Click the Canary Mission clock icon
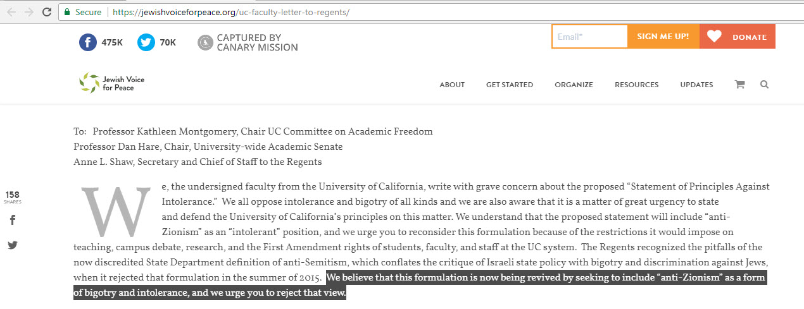The image size is (804, 309). click(x=206, y=42)
